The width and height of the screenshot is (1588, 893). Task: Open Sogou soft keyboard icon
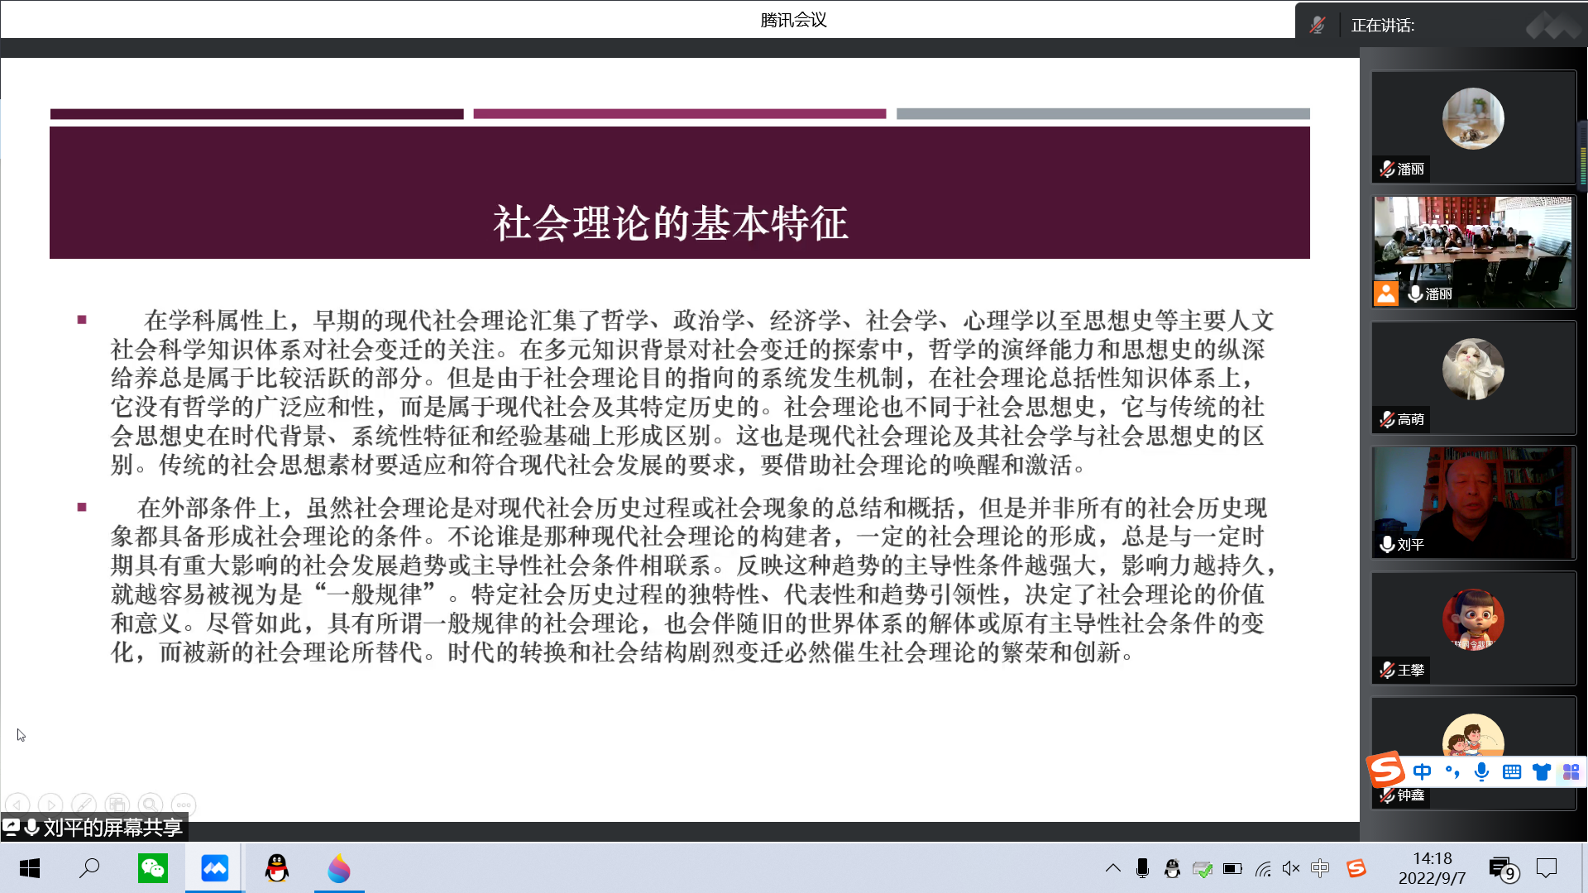(x=1511, y=771)
